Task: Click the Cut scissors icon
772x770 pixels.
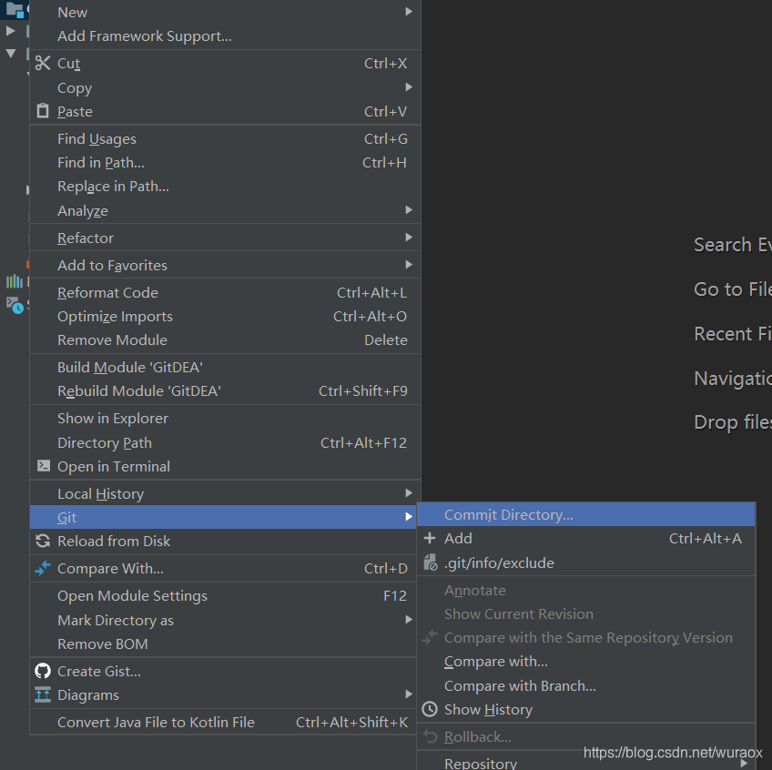Action: 43,63
